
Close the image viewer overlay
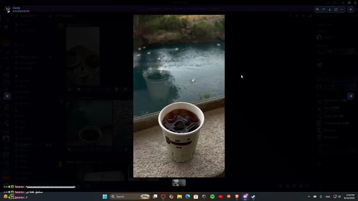click(351, 9)
